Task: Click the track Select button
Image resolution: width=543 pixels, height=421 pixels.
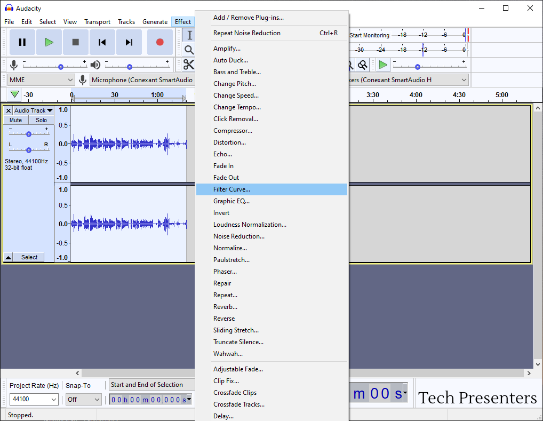Action: [x=29, y=257]
